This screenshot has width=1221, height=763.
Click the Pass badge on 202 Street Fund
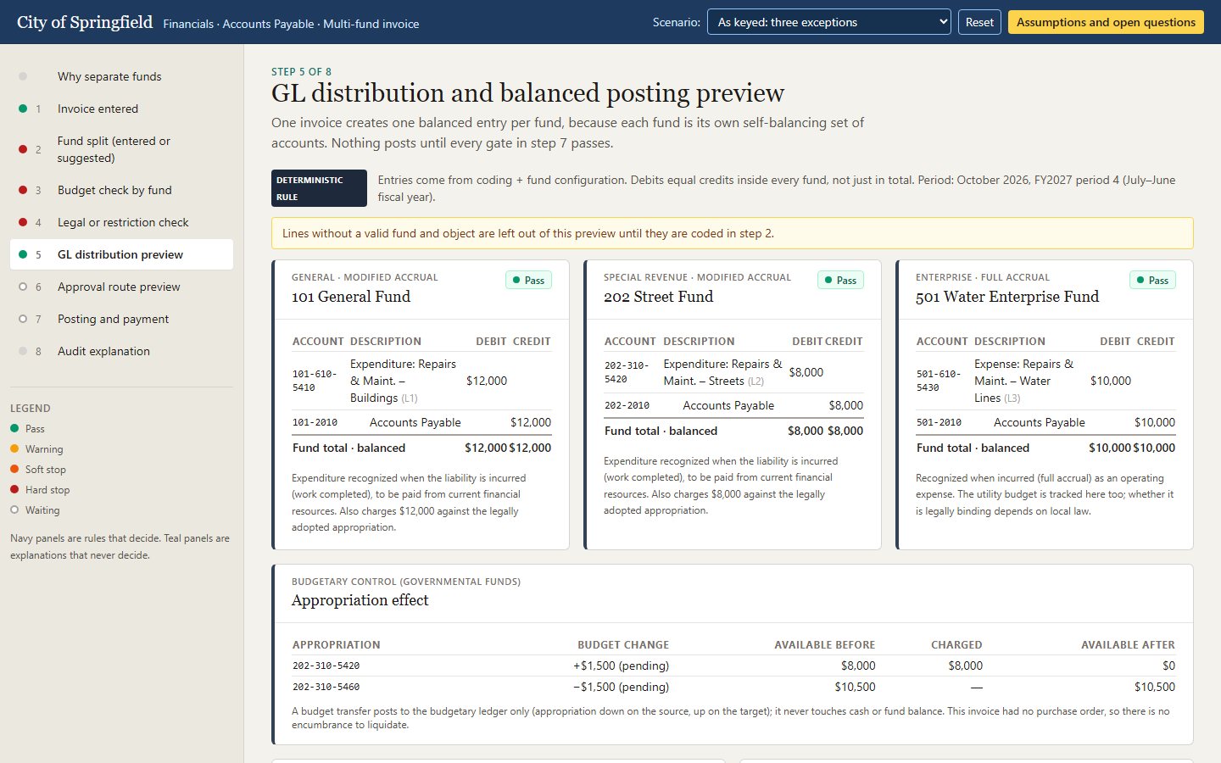pyautogui.click(x=840, y=280)
